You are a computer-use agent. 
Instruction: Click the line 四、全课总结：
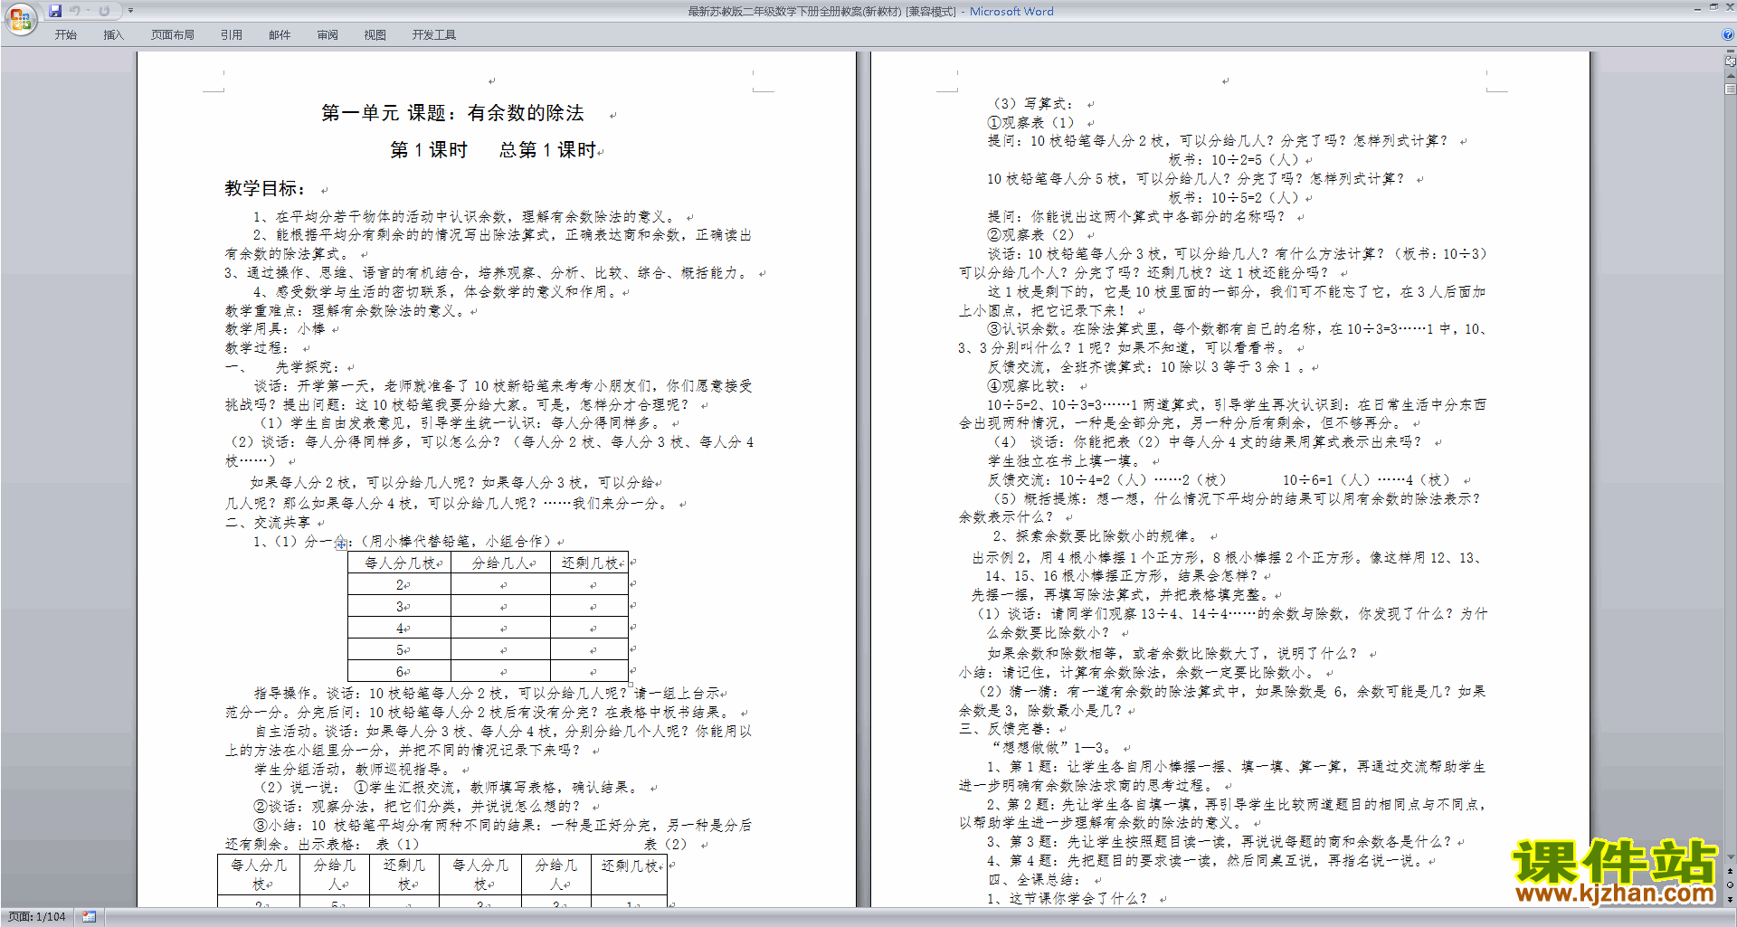click(x=1033, y=880)
